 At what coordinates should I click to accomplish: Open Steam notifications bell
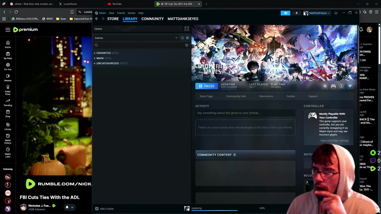tap(296, 13)
